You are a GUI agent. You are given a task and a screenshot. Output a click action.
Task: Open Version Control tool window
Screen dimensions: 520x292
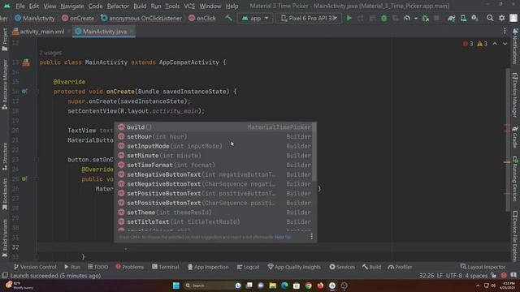[x=35, y=267]
